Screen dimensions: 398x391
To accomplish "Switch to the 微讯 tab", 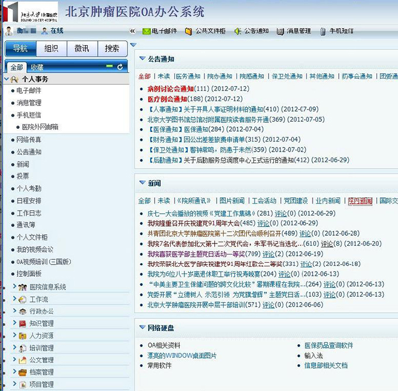I will pos(82,48).
